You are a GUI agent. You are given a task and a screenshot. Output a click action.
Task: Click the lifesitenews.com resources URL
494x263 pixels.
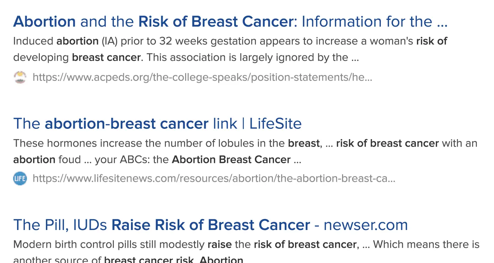point(214,178)
